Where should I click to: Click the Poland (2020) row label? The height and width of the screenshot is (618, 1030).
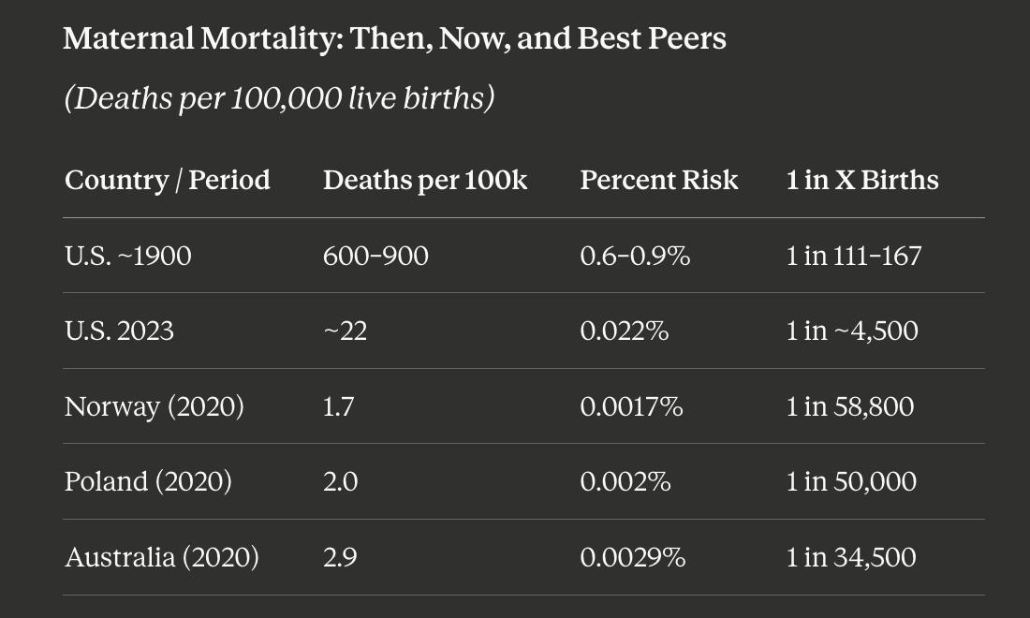pos(148,481)
